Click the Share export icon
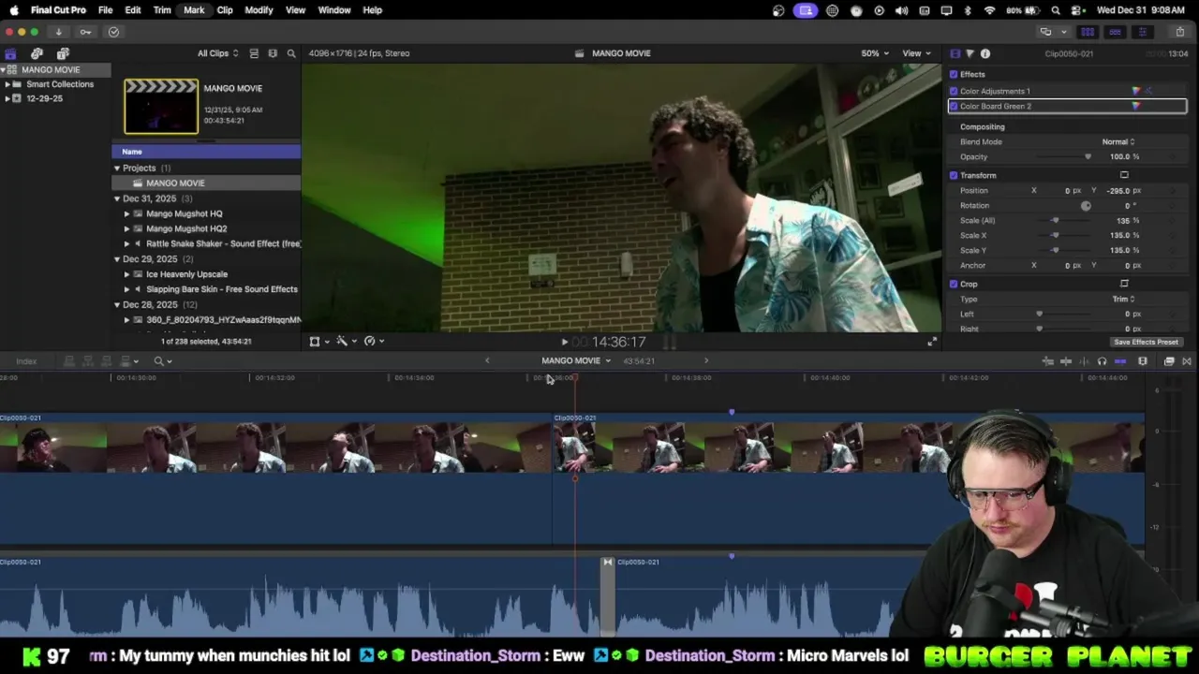The image size is (1199, 674). click(x=1179, y=32)
